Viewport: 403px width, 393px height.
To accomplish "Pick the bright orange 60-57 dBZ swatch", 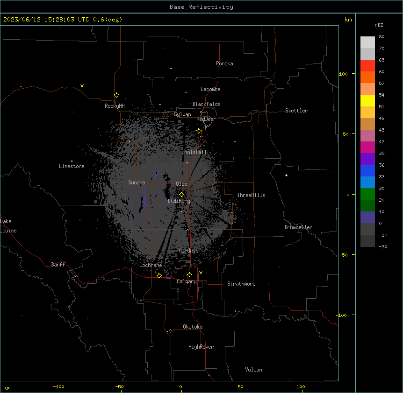I will [x=367, y=77].
